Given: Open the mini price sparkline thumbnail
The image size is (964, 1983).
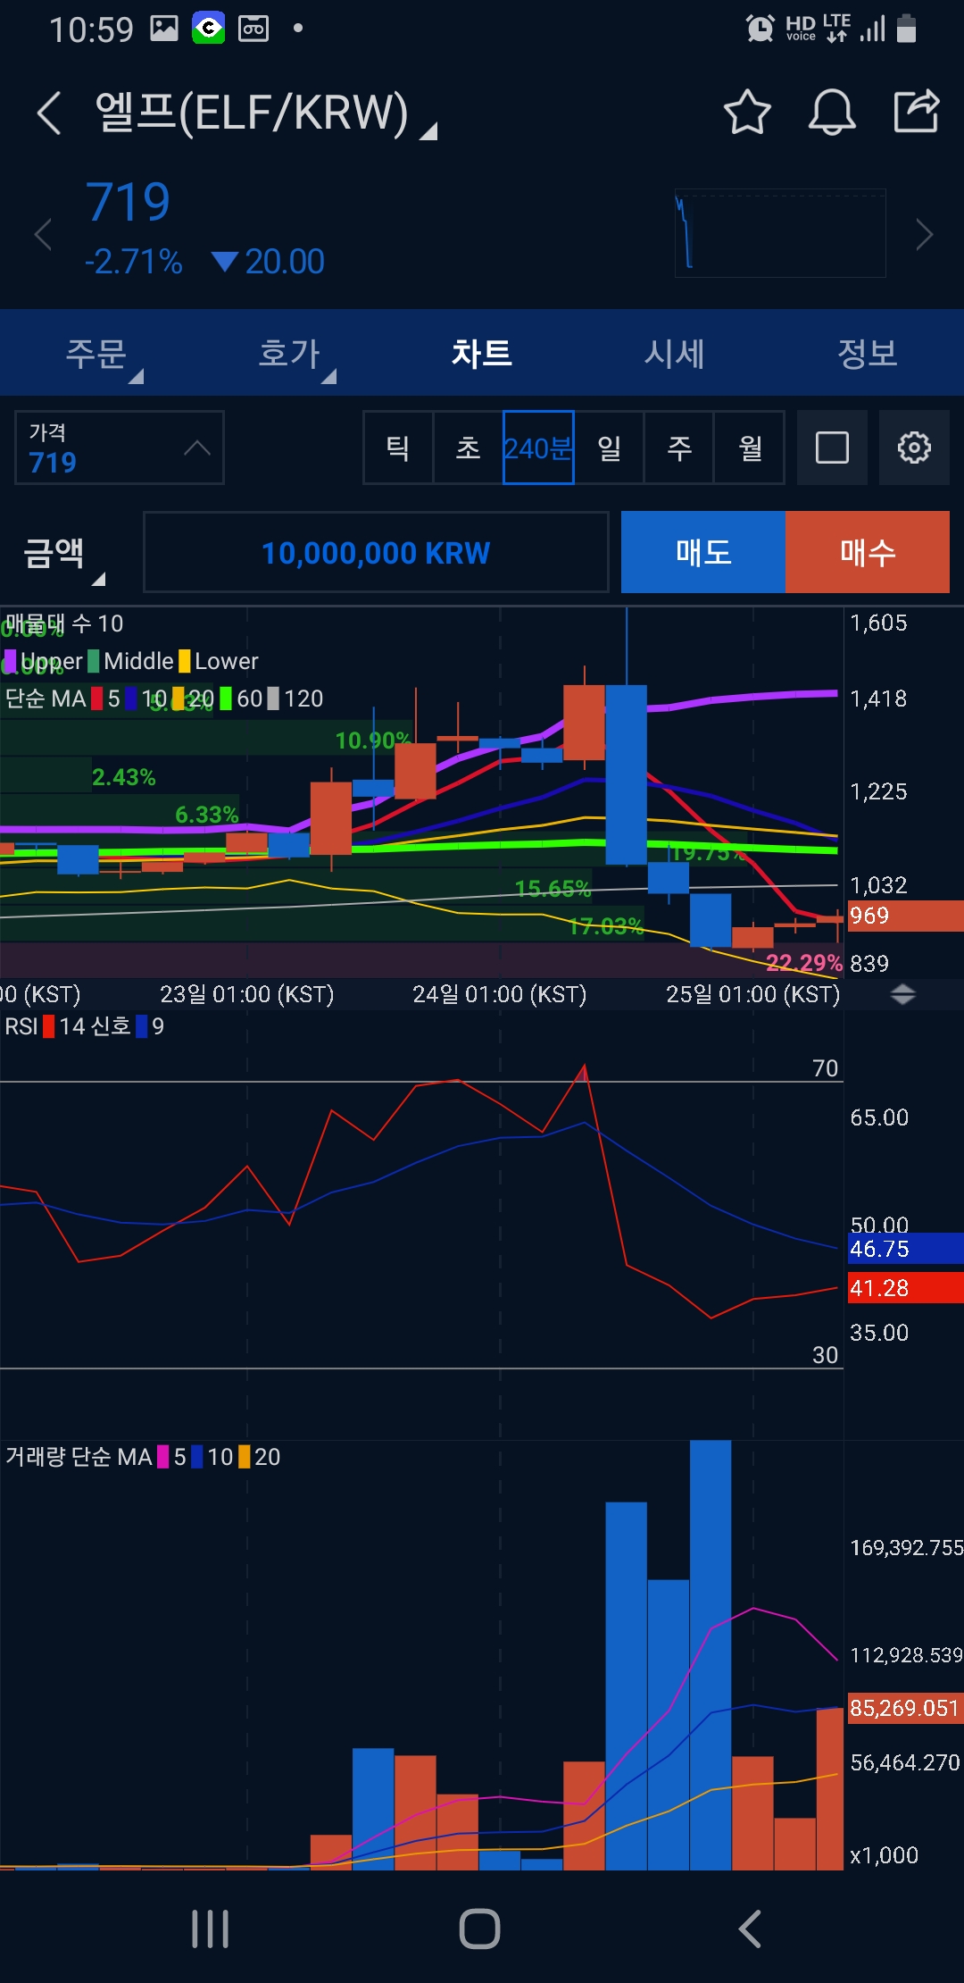Looking at the screenshot, I should (x=780, y=233).
